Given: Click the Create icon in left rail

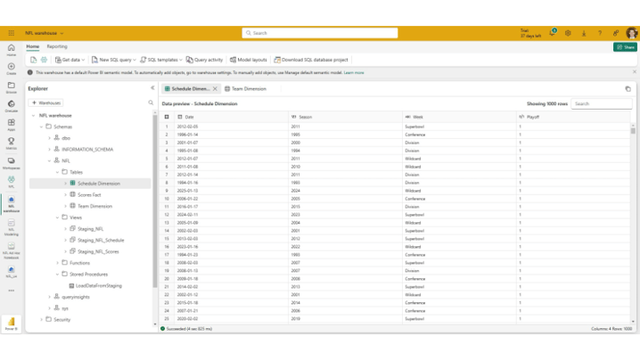Looking at the screenshot, I should click(x=12, y=69).
